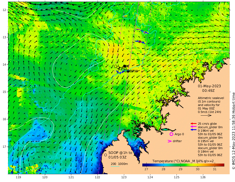The height and width of the screenshot is (182, 235).
Task: Click the magenta slocum_glider arrow legend icon
Action: pyautogui.click(x=194, y=127)
